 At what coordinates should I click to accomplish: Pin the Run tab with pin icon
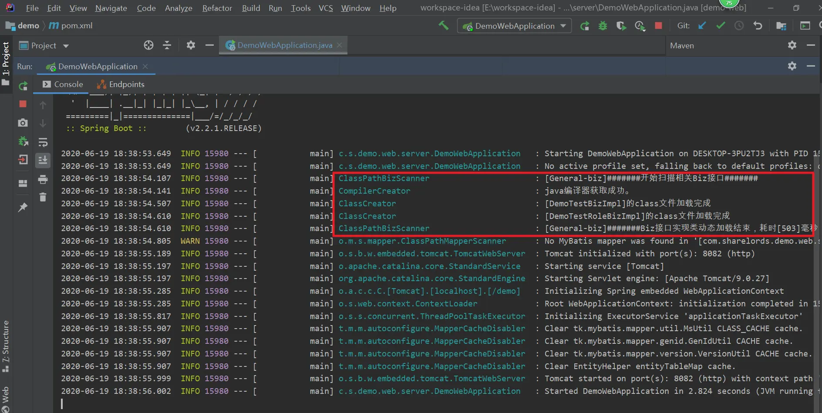pyautogui.click(x=23, y=207)
